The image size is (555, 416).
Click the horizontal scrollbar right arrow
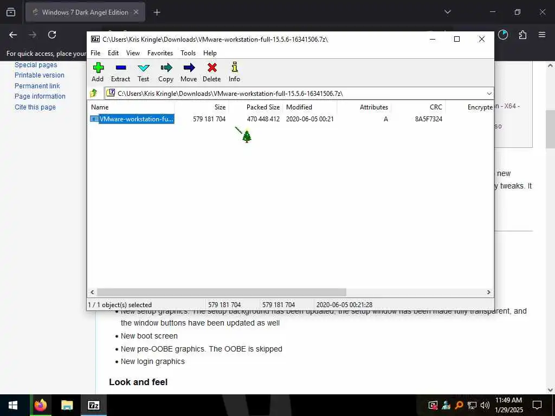point(488,292)
